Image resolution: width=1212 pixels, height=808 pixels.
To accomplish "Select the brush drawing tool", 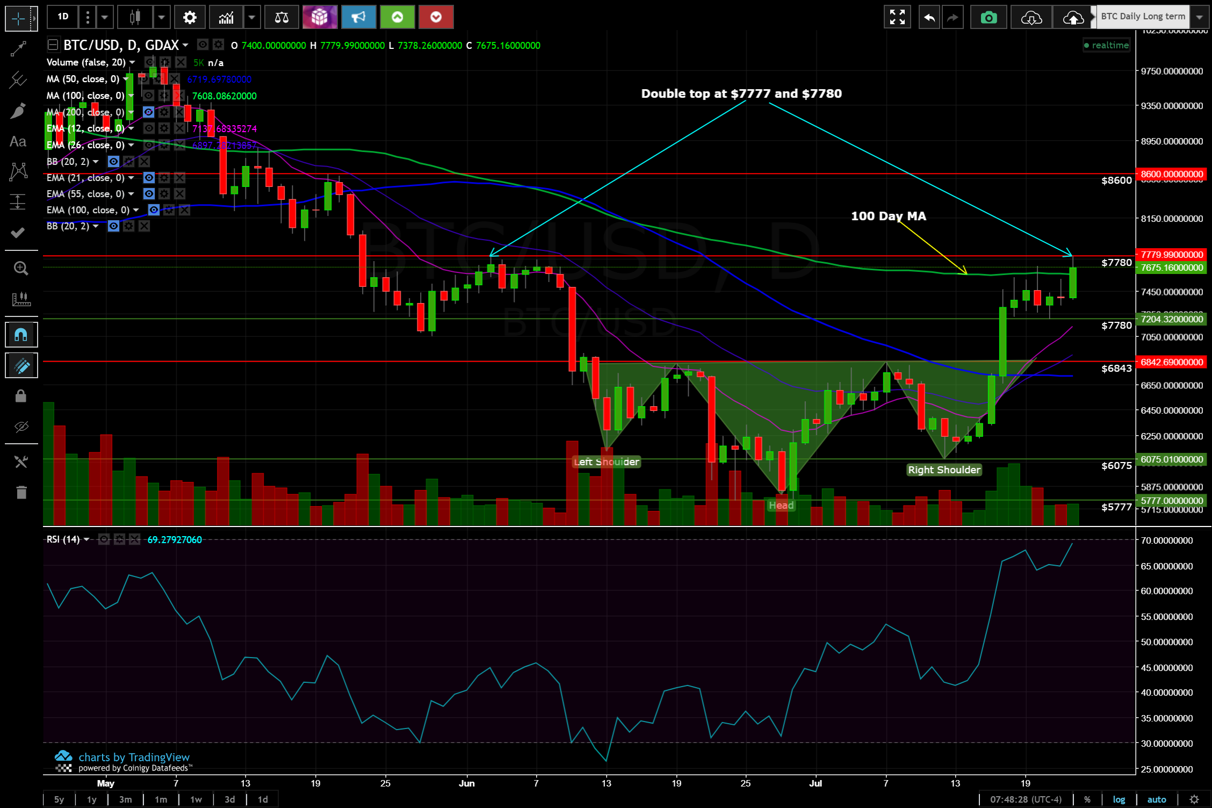I will pos(18,111).
